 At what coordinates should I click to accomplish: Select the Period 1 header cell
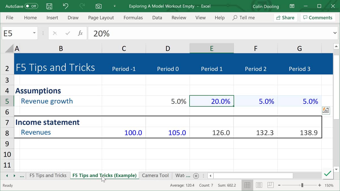[212, 69]
